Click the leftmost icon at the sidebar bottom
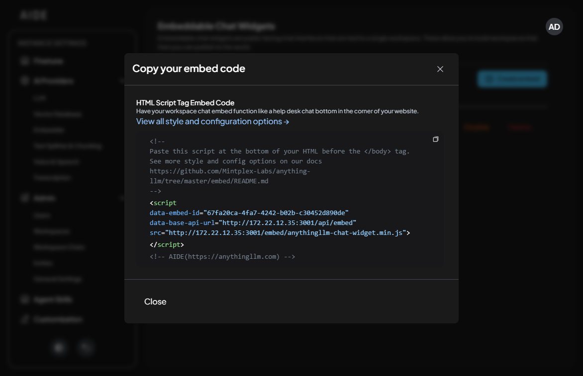583x376 pixels. (x=59, y=348)
